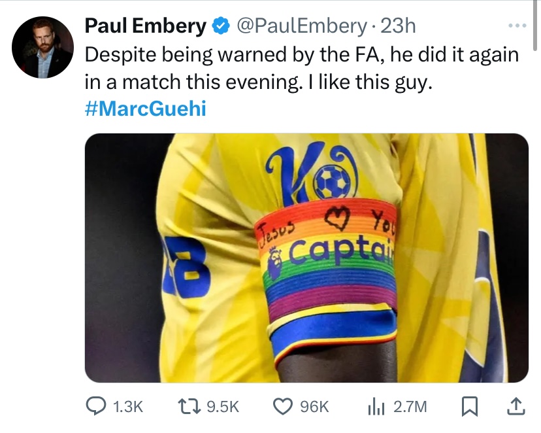541x433 pixels.
Task: Click the 1.3K replies count
Action: [127, 406]
